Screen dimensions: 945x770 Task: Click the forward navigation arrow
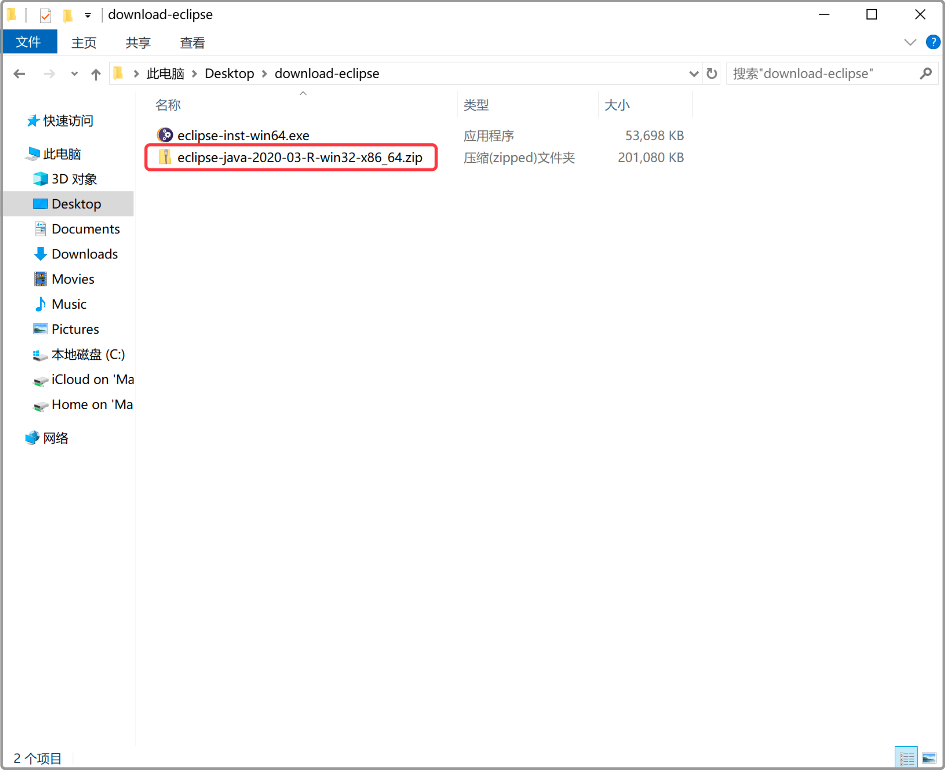[49, 74]
